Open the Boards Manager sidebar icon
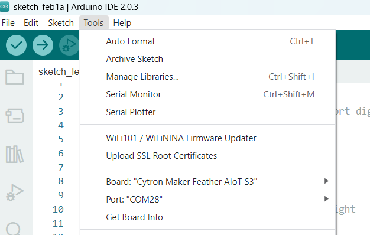This screenshot has width=370, height=235. pos(15,116)
